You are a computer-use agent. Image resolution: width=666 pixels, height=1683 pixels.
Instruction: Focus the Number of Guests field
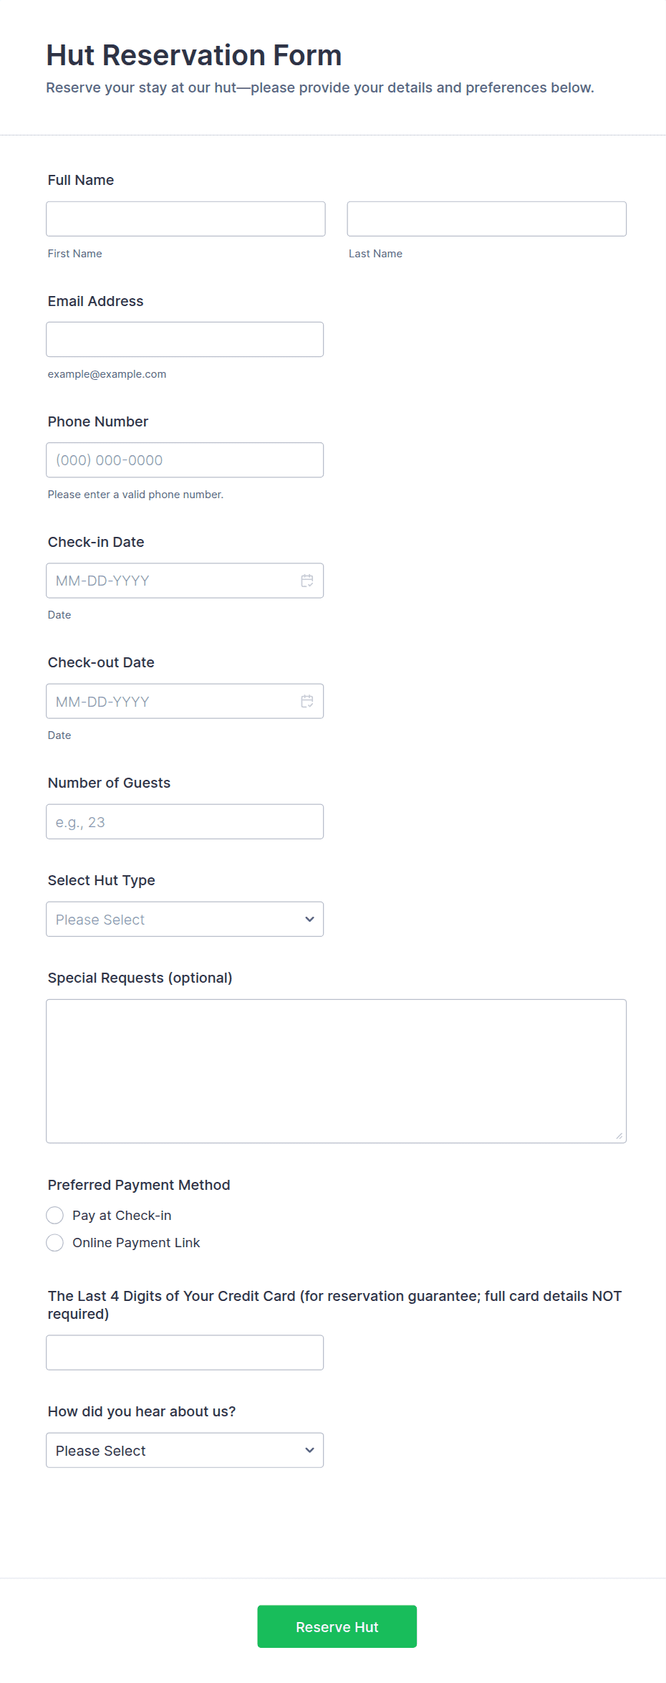185,821
